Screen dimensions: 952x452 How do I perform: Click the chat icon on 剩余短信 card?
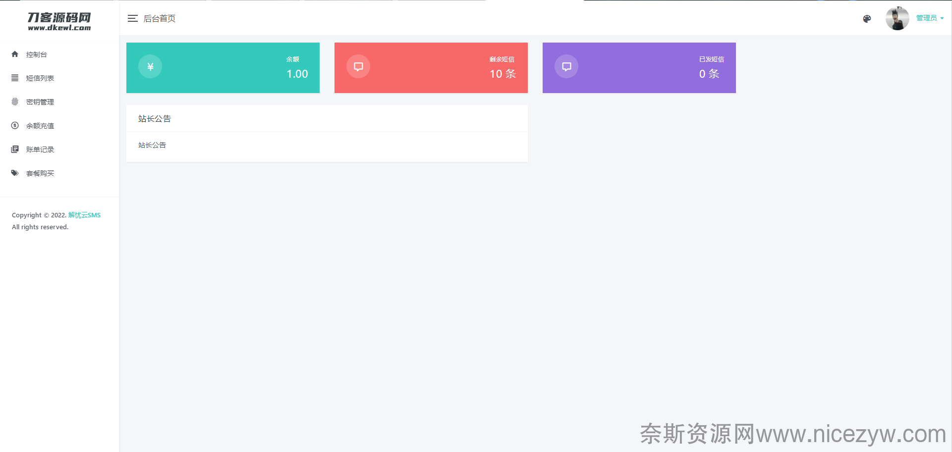click(358, 66)
